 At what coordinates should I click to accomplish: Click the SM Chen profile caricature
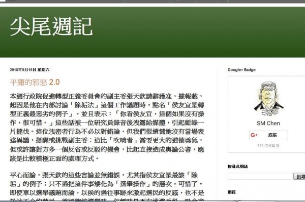[x=268, y=99]
